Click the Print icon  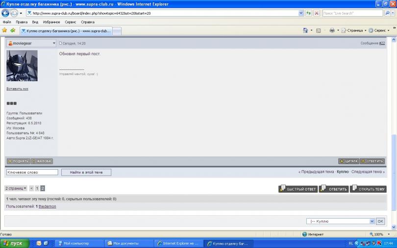click(332, 30)
